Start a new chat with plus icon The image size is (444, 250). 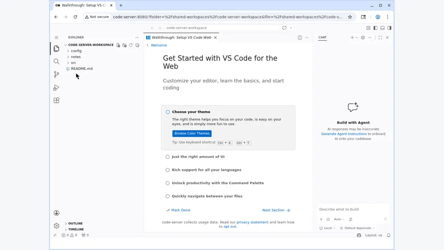(352, 37)
